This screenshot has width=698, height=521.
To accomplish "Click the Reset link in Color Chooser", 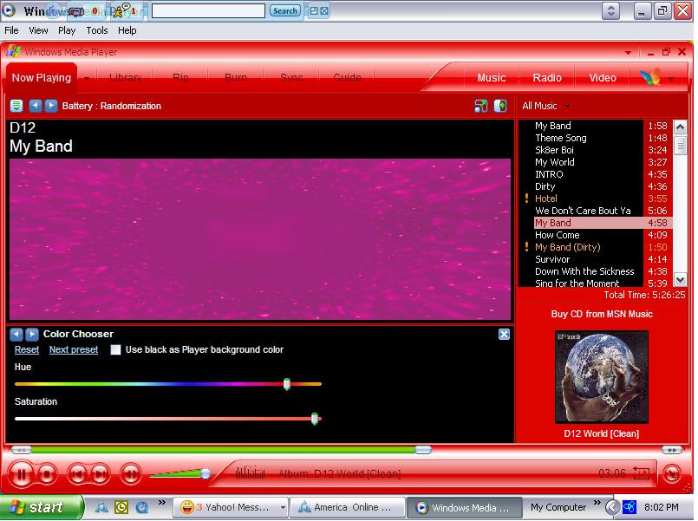I will click(27, 349).
